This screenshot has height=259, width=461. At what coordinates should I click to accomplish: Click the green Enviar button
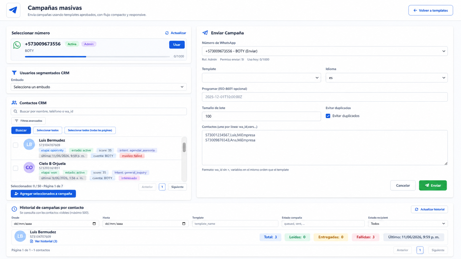[x=433, y=186]
